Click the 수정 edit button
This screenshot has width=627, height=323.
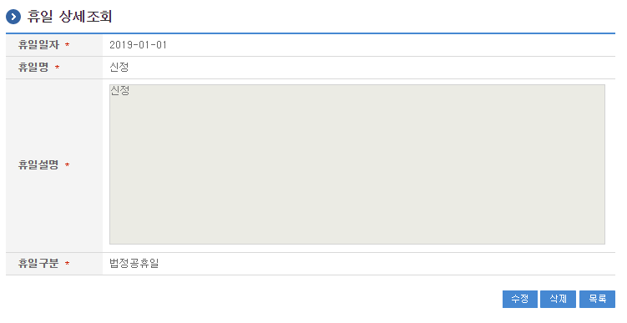pos(520,299)
